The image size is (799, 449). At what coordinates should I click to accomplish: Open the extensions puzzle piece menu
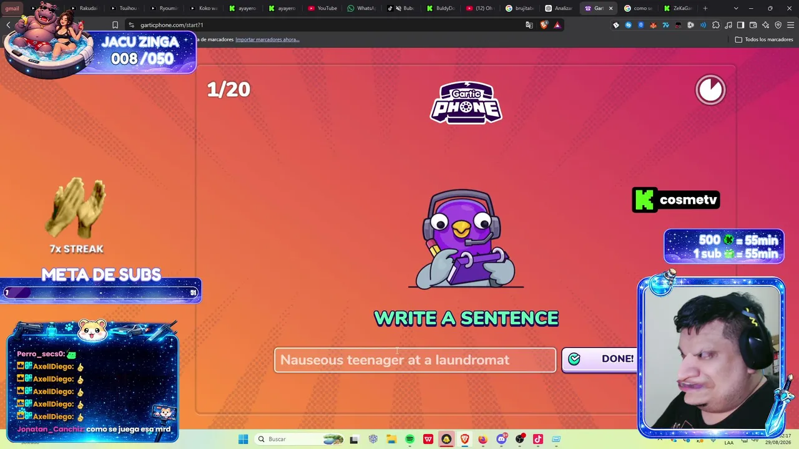(715, 25)
